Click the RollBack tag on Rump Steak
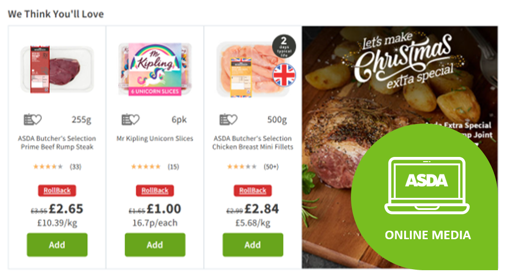Image resolution: width=505 pixels, height=273 pixels. coord(57,190)
